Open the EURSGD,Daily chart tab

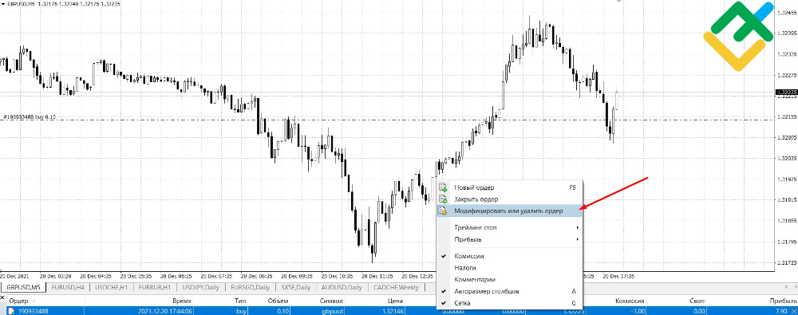point(251,288)
